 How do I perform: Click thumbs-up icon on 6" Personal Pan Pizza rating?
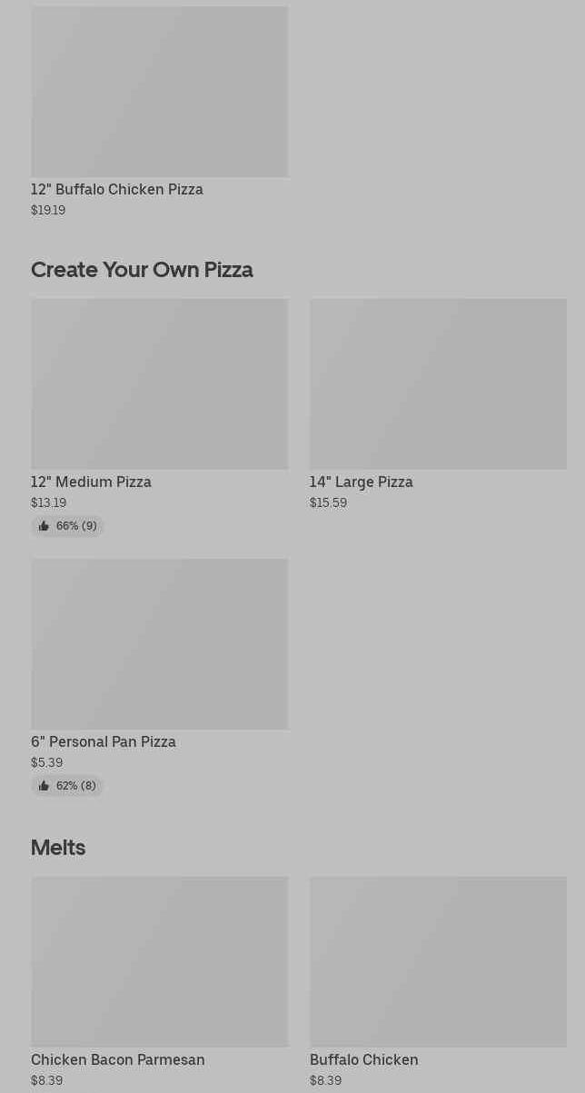coord(44,786)
